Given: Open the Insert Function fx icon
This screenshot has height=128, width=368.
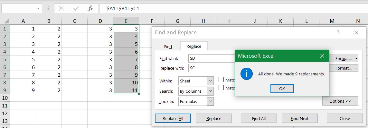Looking at the screenshot, I should [x=90, y=8].
